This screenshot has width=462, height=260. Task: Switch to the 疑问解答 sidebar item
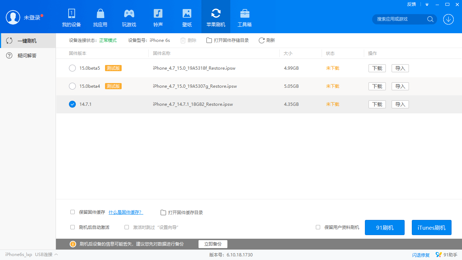pyautogui.click(x=27, y=56)
